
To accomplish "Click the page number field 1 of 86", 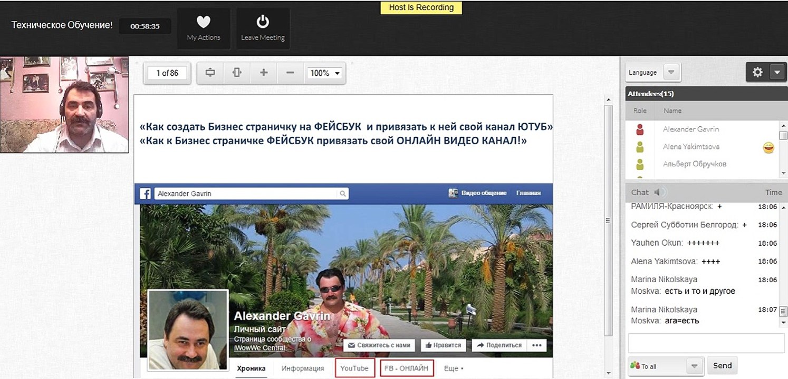I will click(167, 73).
